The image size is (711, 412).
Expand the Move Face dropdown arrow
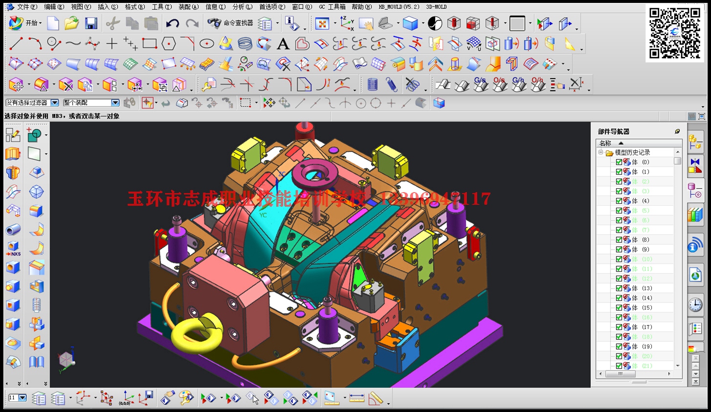coord(28,85)
